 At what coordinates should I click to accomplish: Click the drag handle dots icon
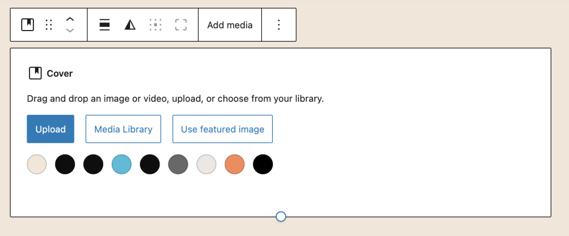click(x=49, y=24)
